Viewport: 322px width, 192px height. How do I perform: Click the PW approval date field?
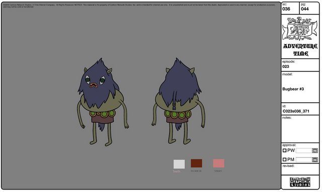coord(304,151)
